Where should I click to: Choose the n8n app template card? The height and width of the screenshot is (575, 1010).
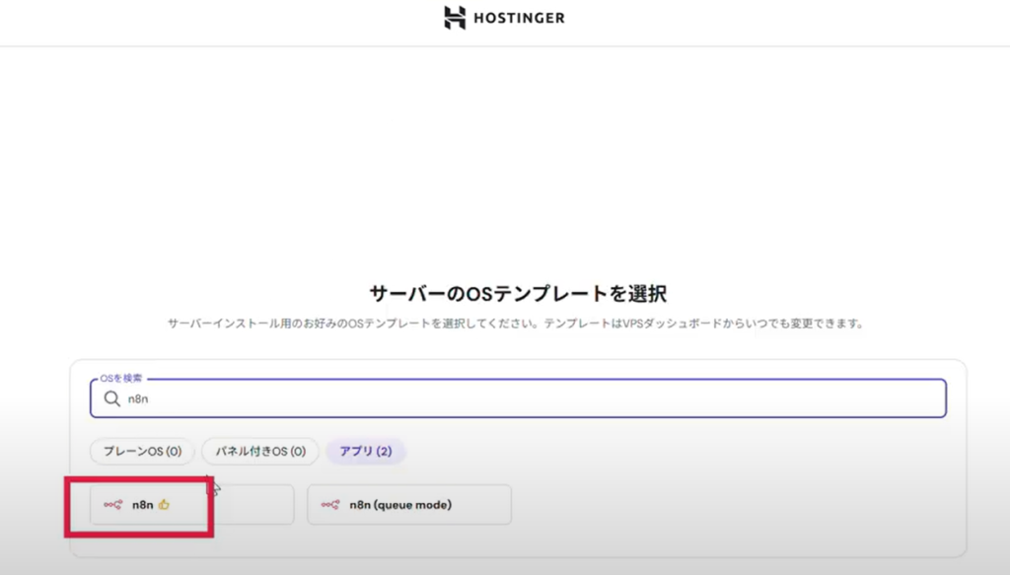[x=192, y=505]
